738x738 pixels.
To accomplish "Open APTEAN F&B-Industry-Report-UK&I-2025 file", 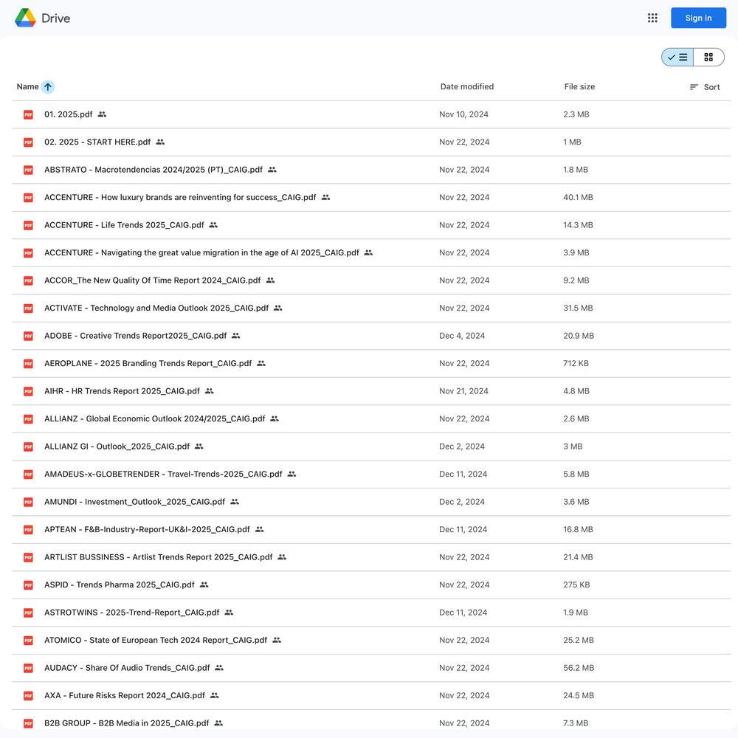I will point(147,529).
